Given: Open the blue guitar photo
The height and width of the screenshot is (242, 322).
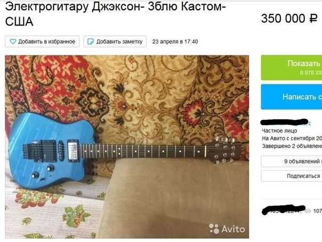Looking at the screenshot, I should tap(127, 147).
